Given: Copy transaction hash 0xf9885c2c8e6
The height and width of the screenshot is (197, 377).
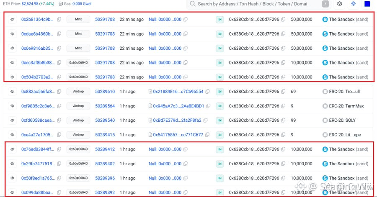Looking at the screenshot, I should pos(59,106).
